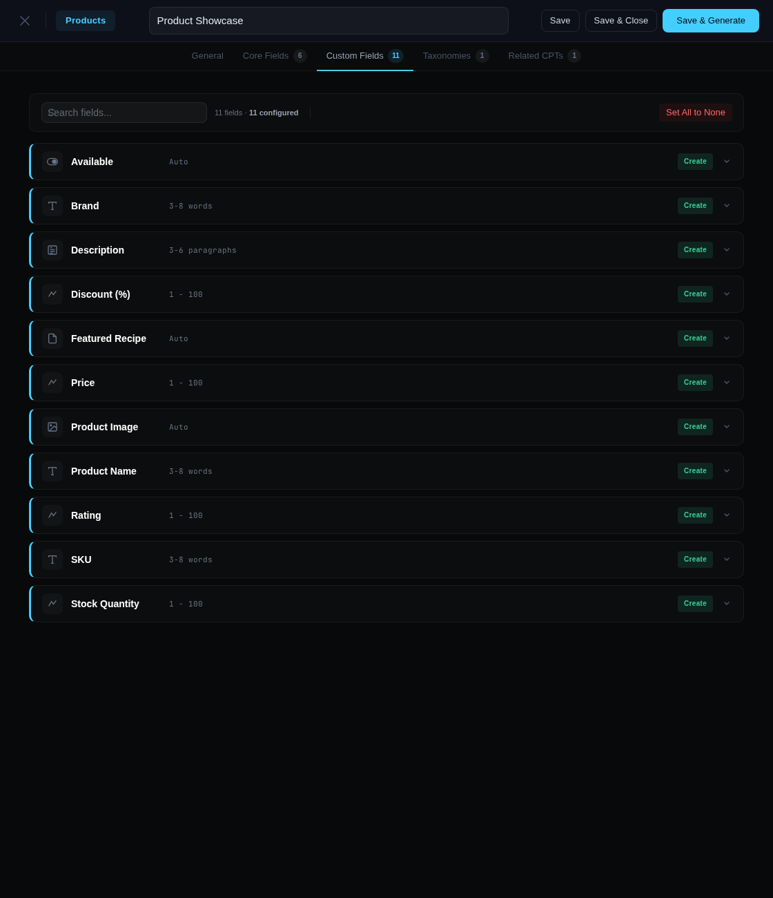Click the file icon beside Featured Recipe
The image size is (773, 898).
click(52, 338)
